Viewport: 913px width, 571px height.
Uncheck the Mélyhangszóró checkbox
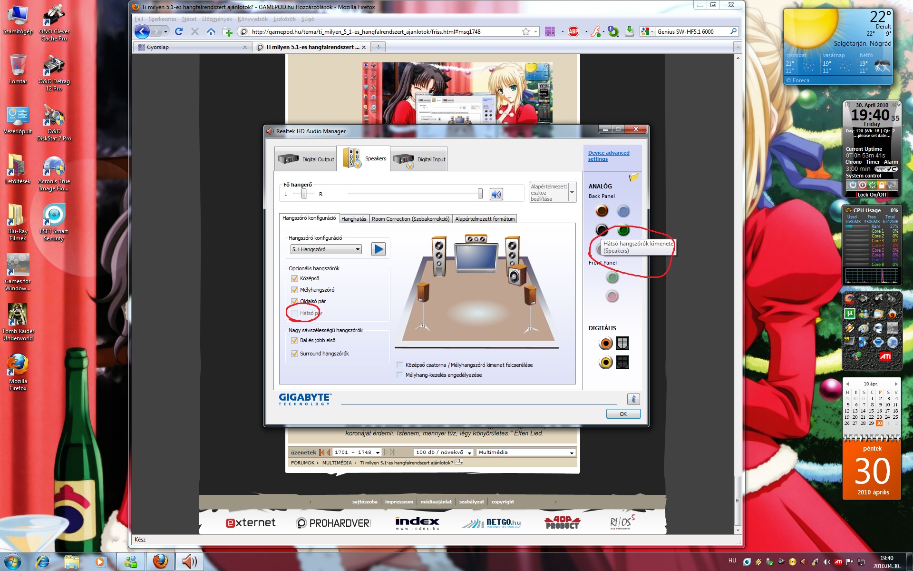(294, 290)
